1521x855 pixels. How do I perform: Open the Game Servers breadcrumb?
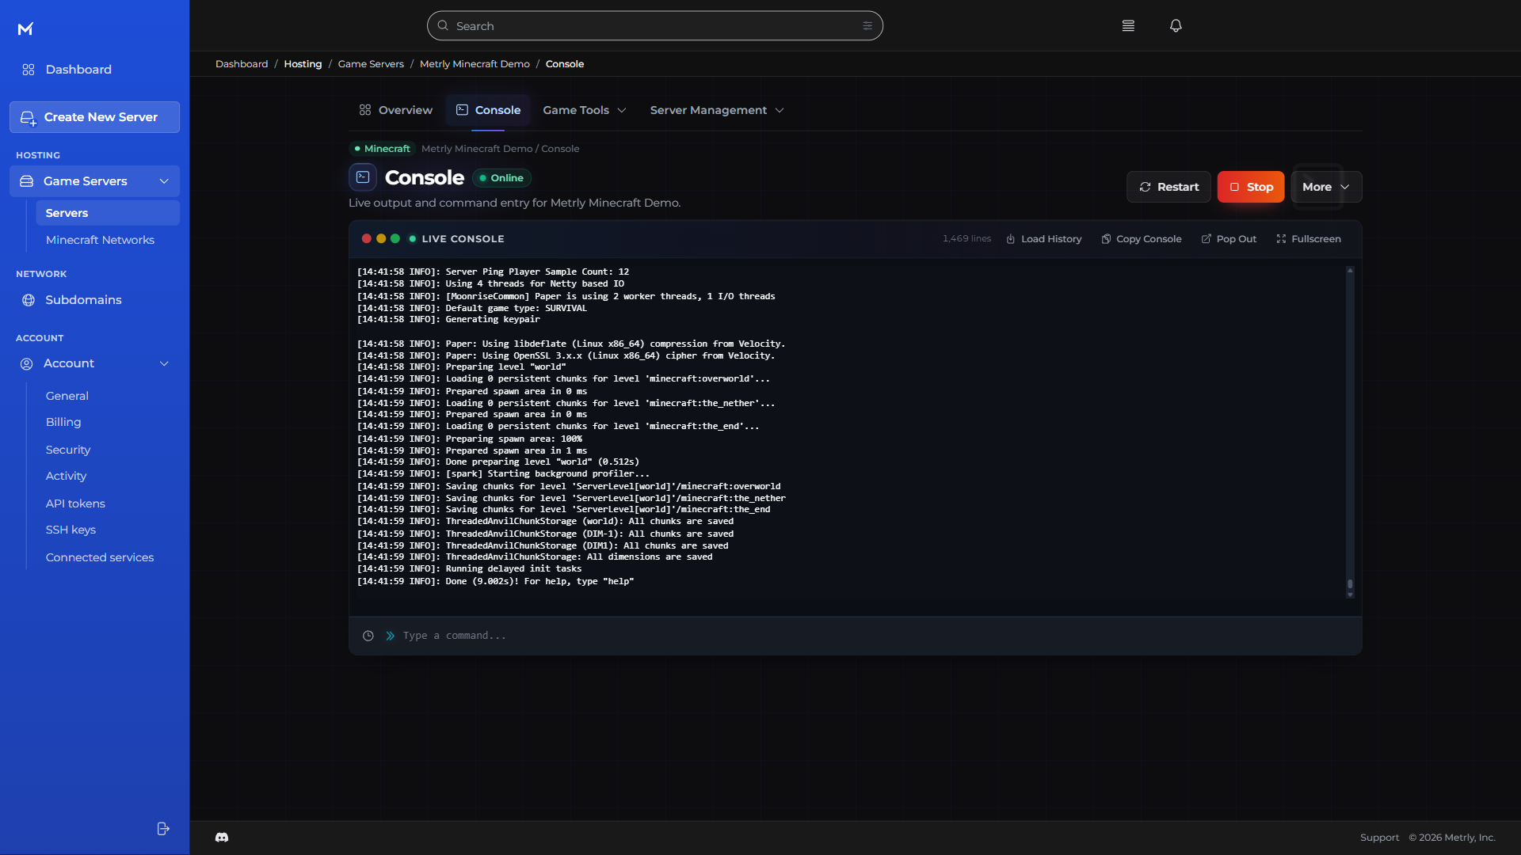click(x=371, y=64)
